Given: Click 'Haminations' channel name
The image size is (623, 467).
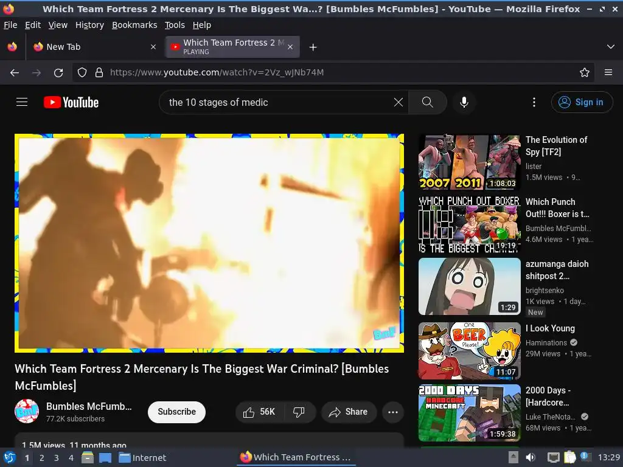Looking at the screenshot, I should click(x=546, y=343).
